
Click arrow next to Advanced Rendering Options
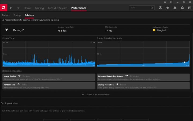tap(127, 76)
